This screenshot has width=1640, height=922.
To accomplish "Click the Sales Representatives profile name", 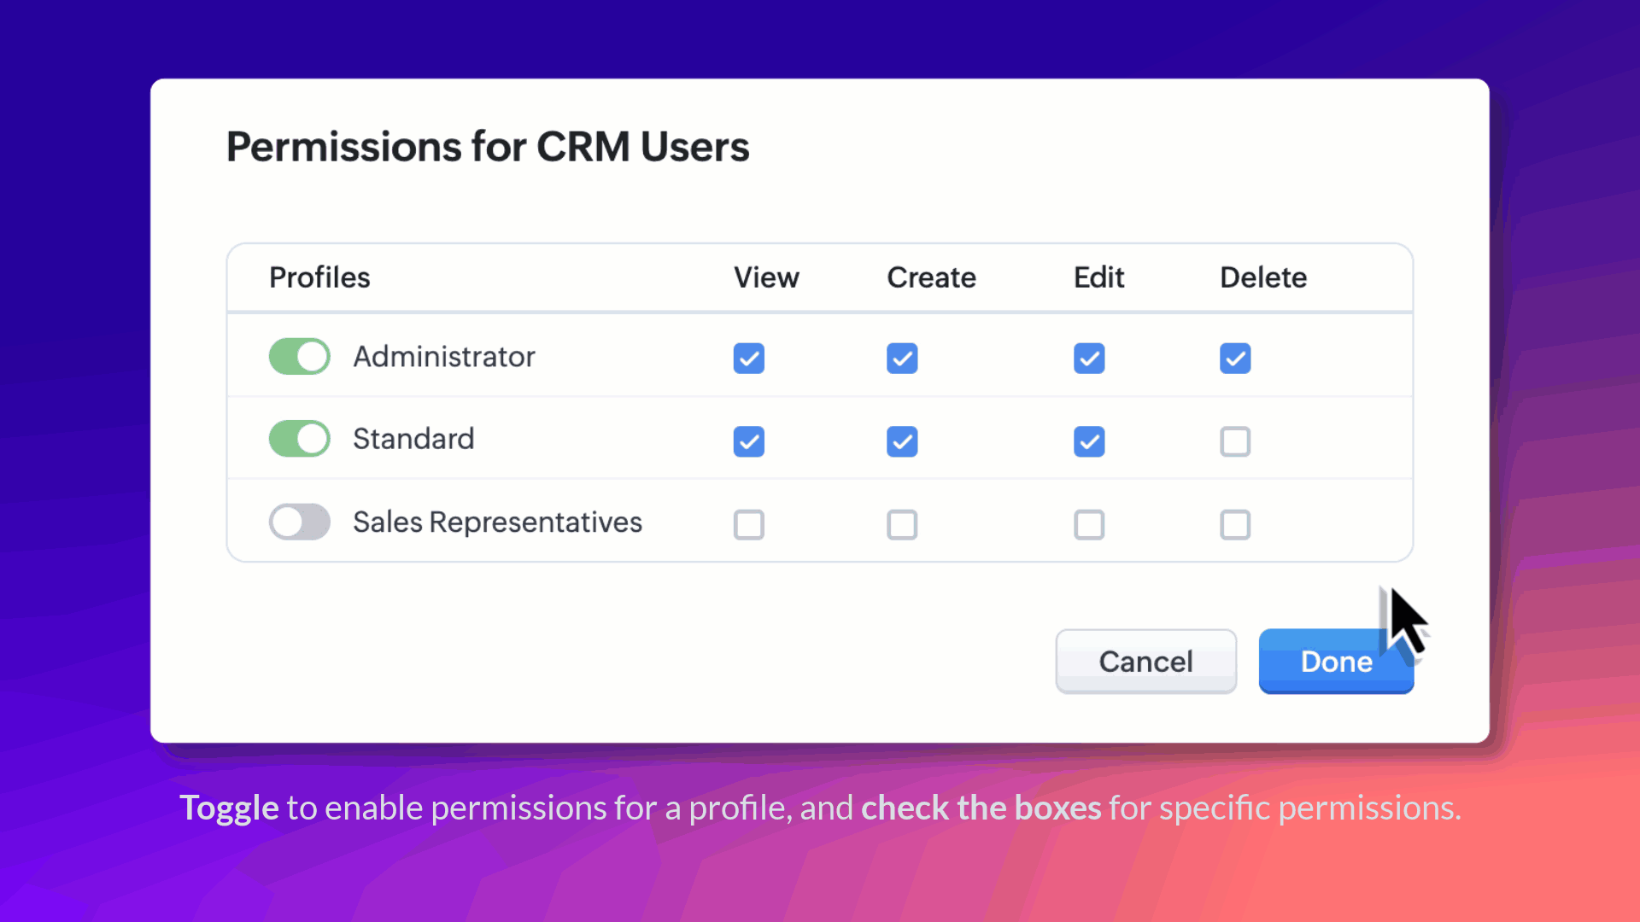I will click(x=497, y=522).
